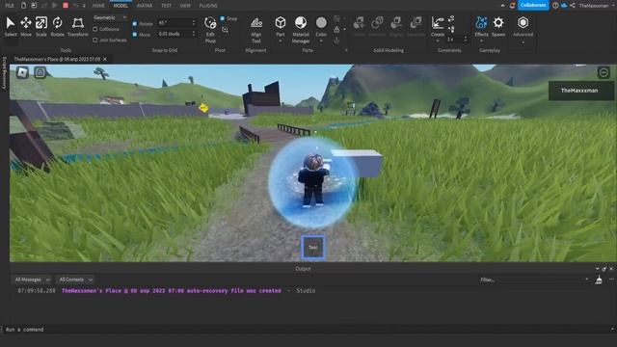617x347 pixels.
Task: Open the Roblox logo menu in viewport
Action: (22, 72)
